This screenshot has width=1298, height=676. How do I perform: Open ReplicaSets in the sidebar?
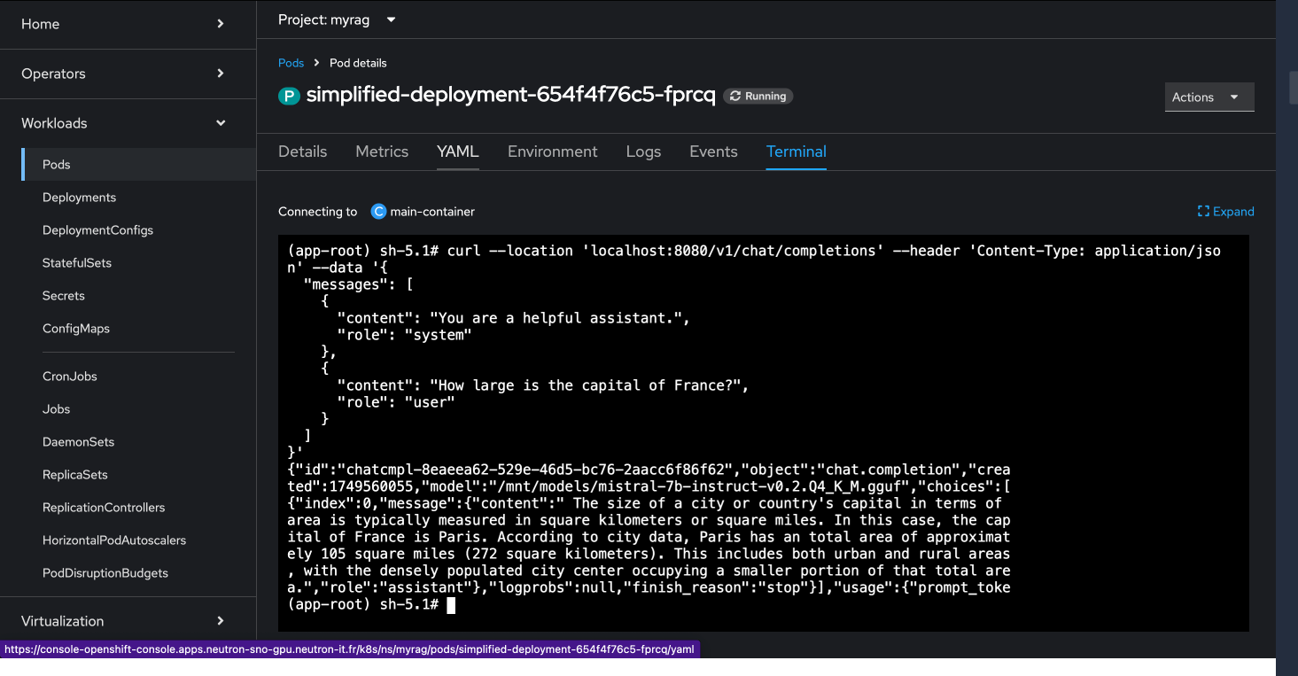click(x=139, y=475)
